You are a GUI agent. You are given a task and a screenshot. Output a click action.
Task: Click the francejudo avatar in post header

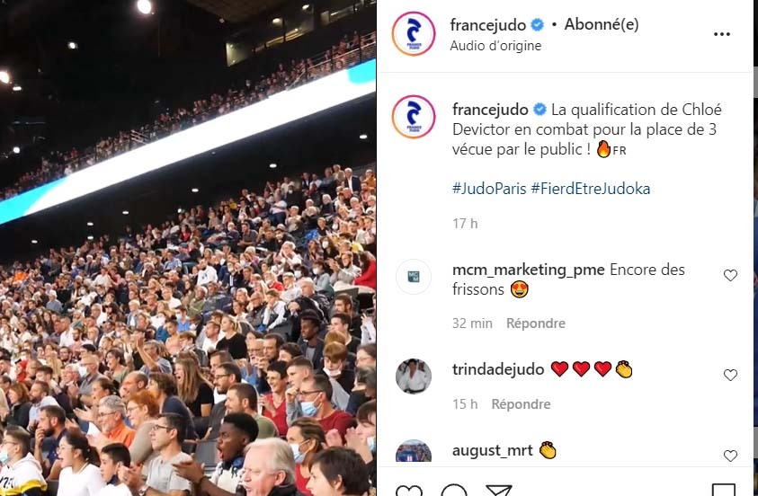click(x=414, y=34)
